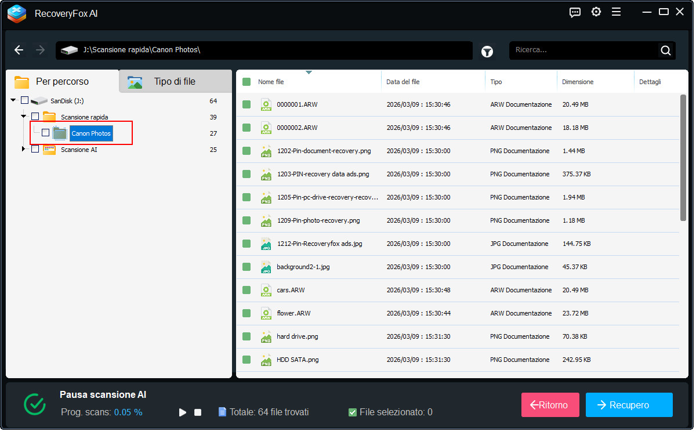Viewport: 696px width, 435px height.
Task: Click the Ritorno button
Action: click(550, 405)
